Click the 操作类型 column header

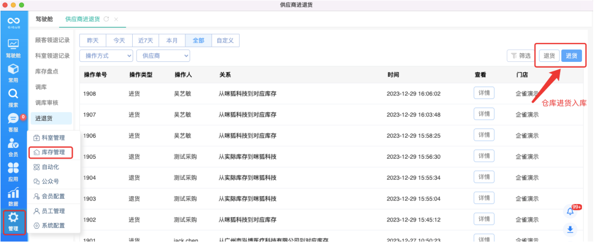(140, 75)
